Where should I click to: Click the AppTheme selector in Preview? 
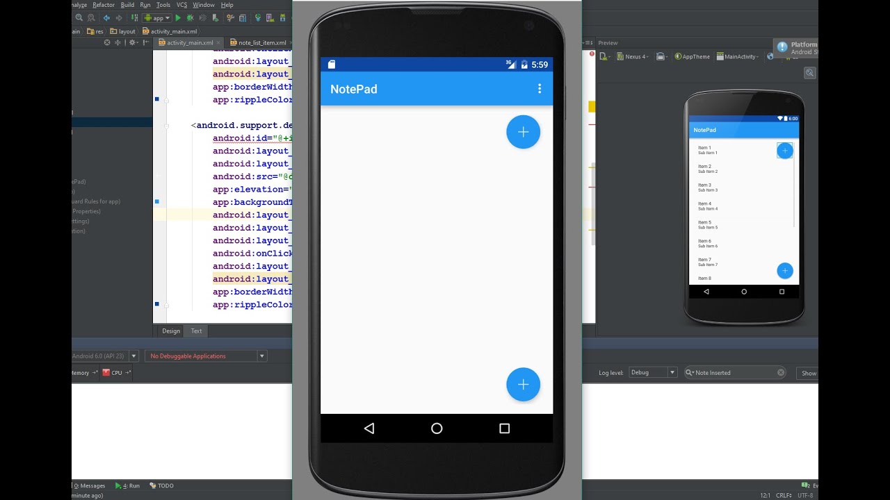(692, 57)
